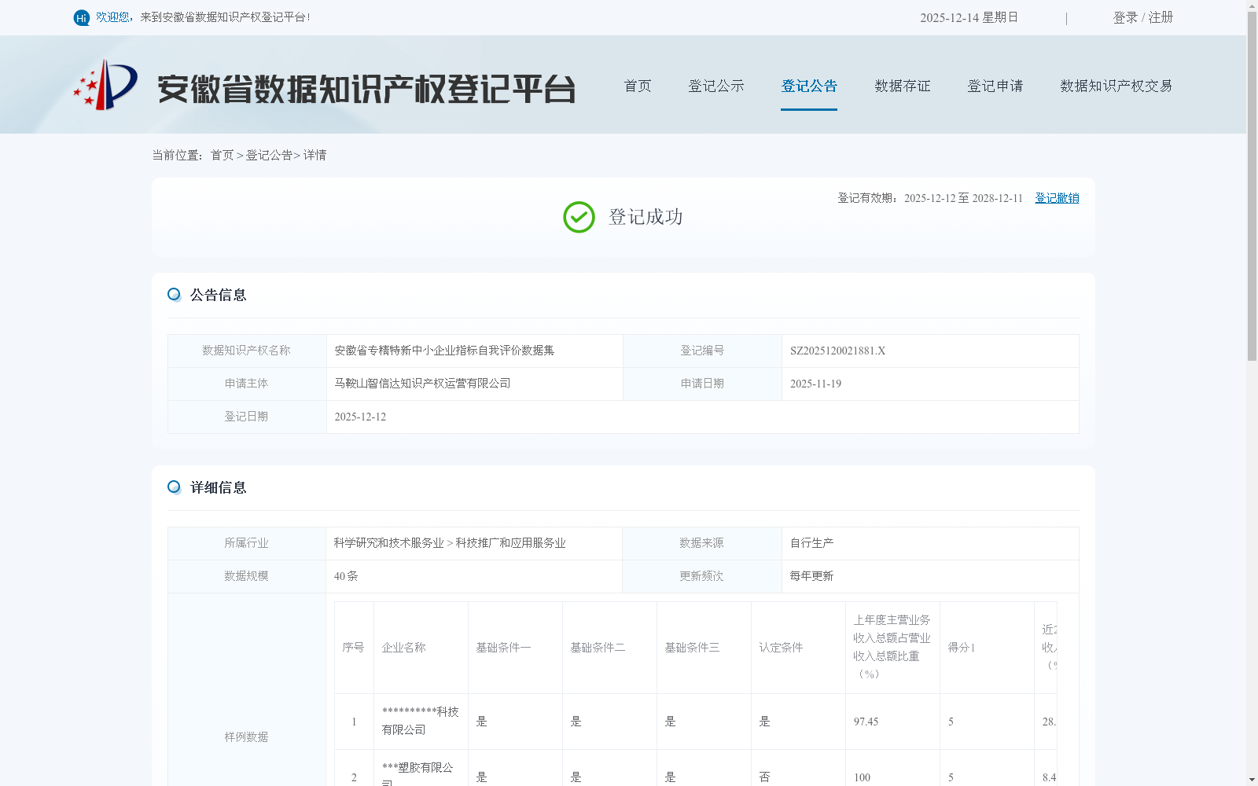Select the 登记公告 navigation tab
The image size is (1258, 786).
click(809, 86)
